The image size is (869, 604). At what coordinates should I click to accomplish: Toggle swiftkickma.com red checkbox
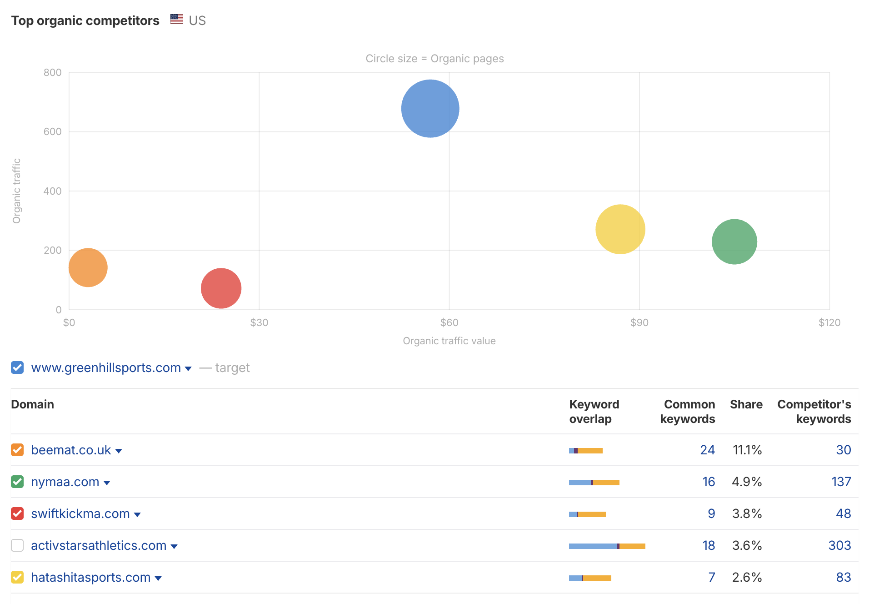pyautogui.click(x=17, y=513)
